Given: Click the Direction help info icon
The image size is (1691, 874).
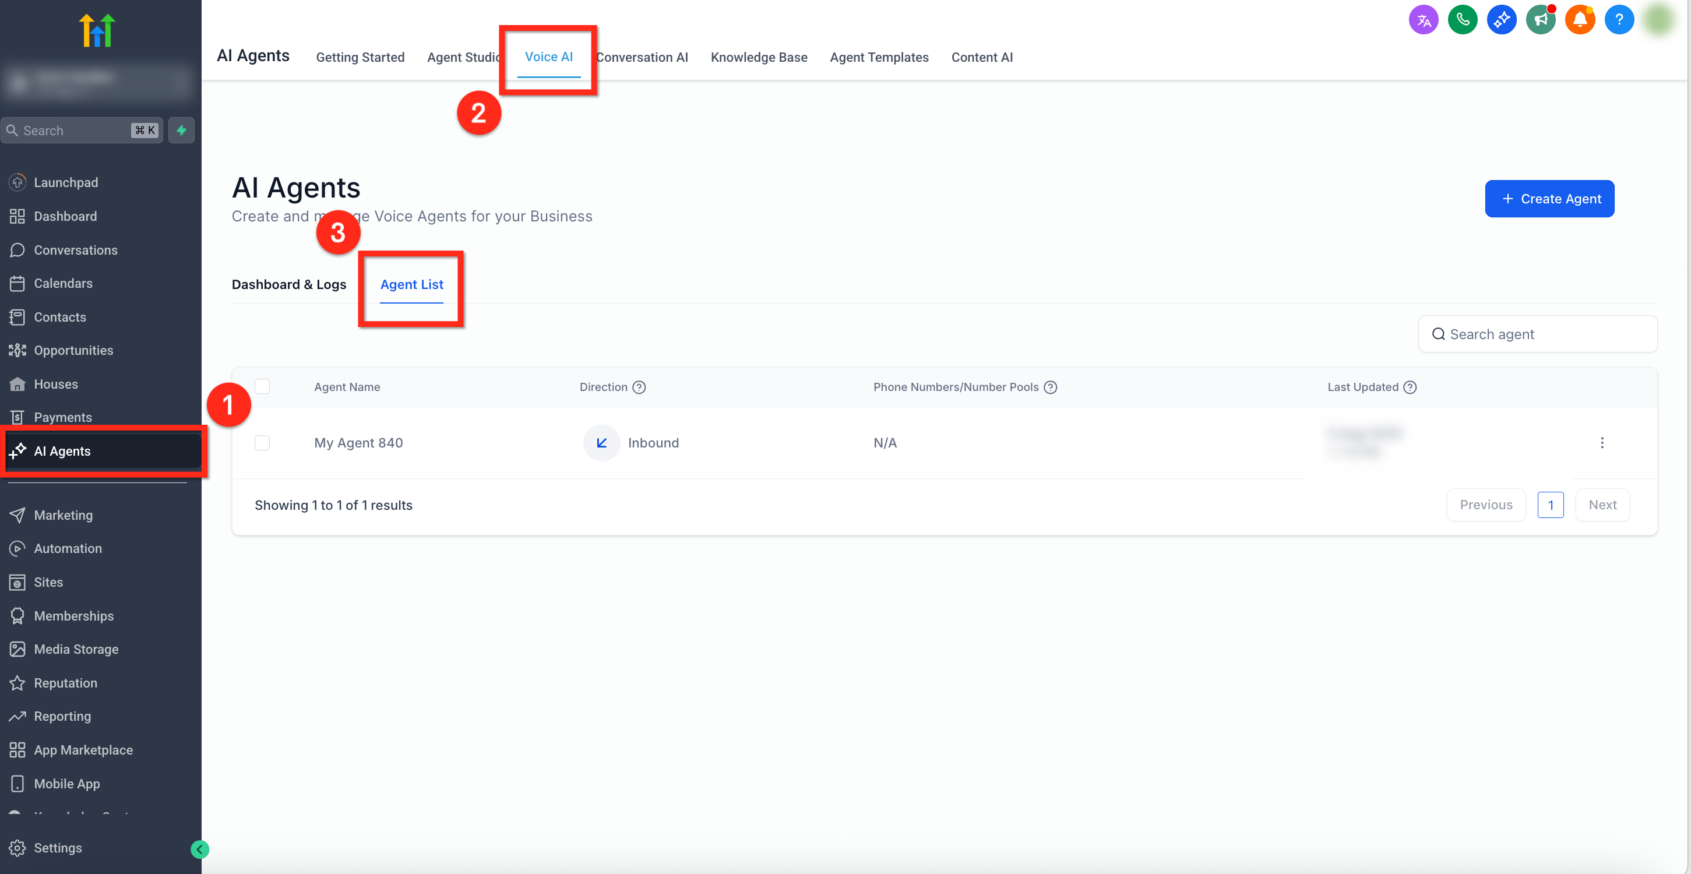Looking at the screenshot, I should (x=639, y=387).
